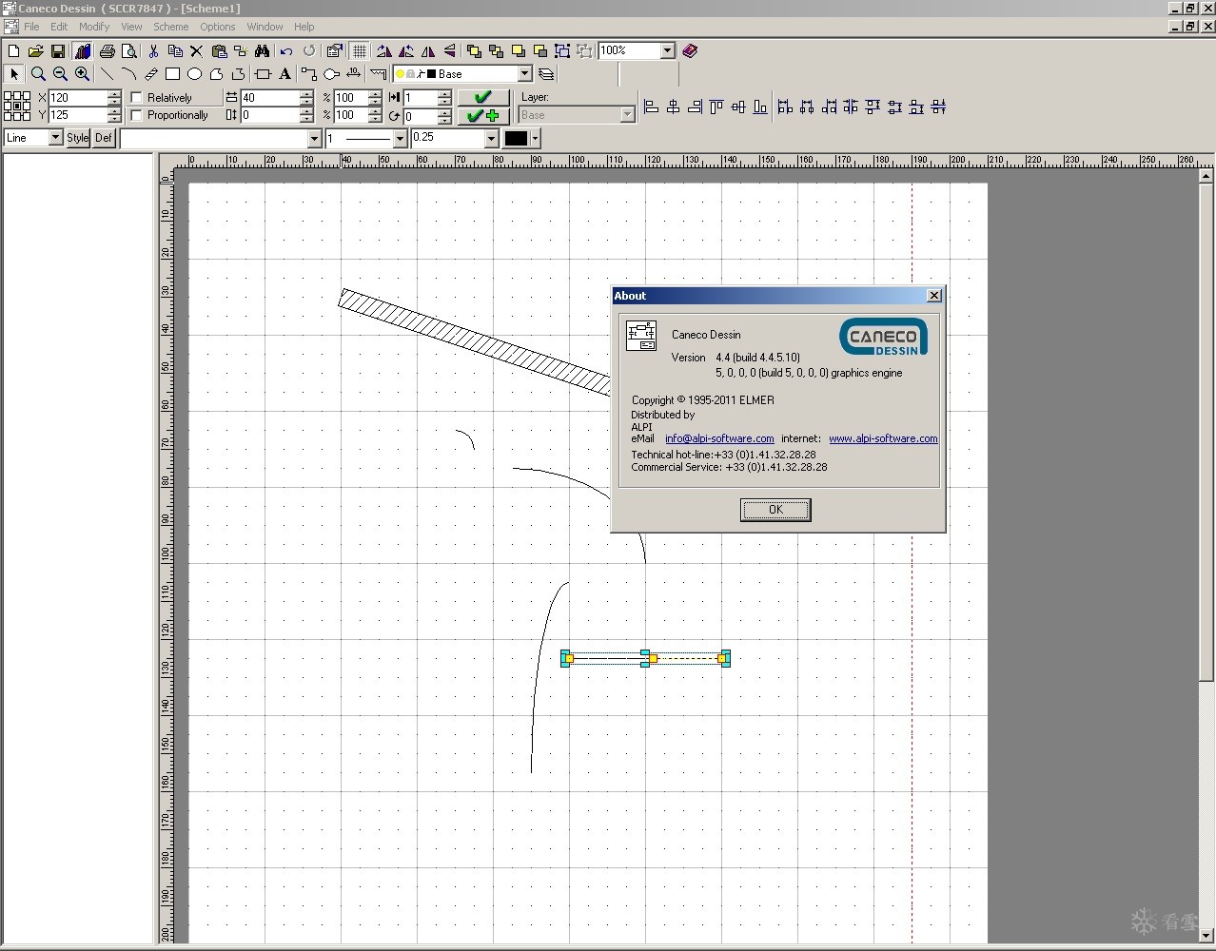Image resolution: width=1216 pixels, height=951 pixels.
Task: Select the magnifier zoom tool
Action: tap(38, 74)
